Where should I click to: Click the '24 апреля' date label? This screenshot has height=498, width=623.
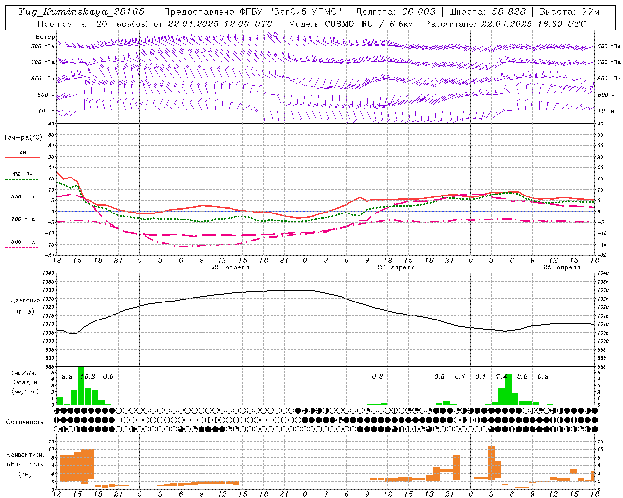click(x=396, y=267)
